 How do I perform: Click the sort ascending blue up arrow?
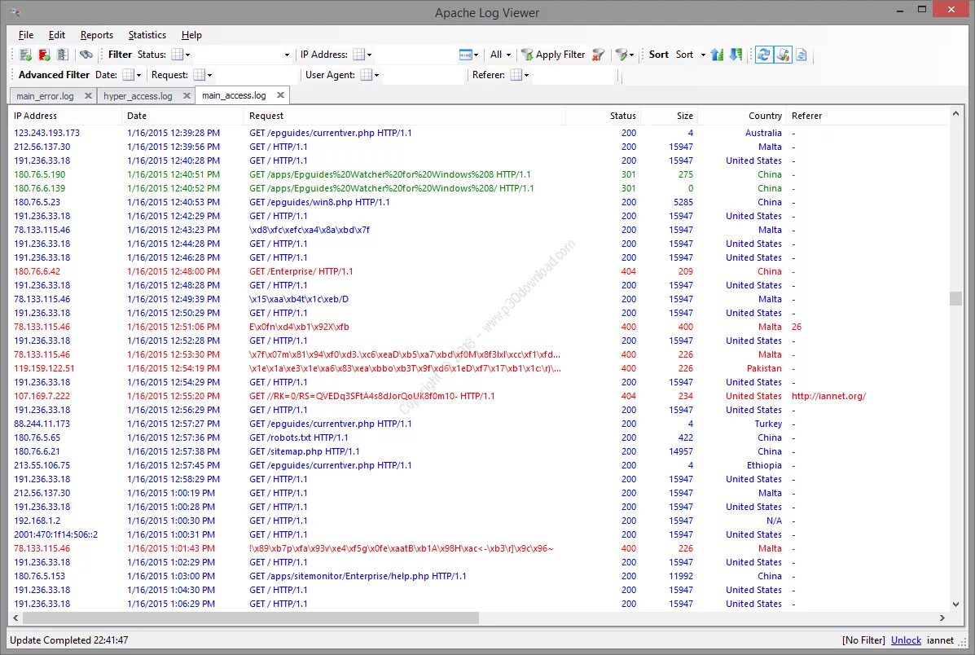coord(717,55)
